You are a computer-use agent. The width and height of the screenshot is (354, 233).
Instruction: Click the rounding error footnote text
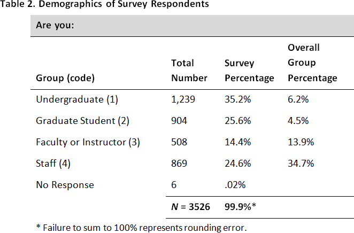point(141,227)
